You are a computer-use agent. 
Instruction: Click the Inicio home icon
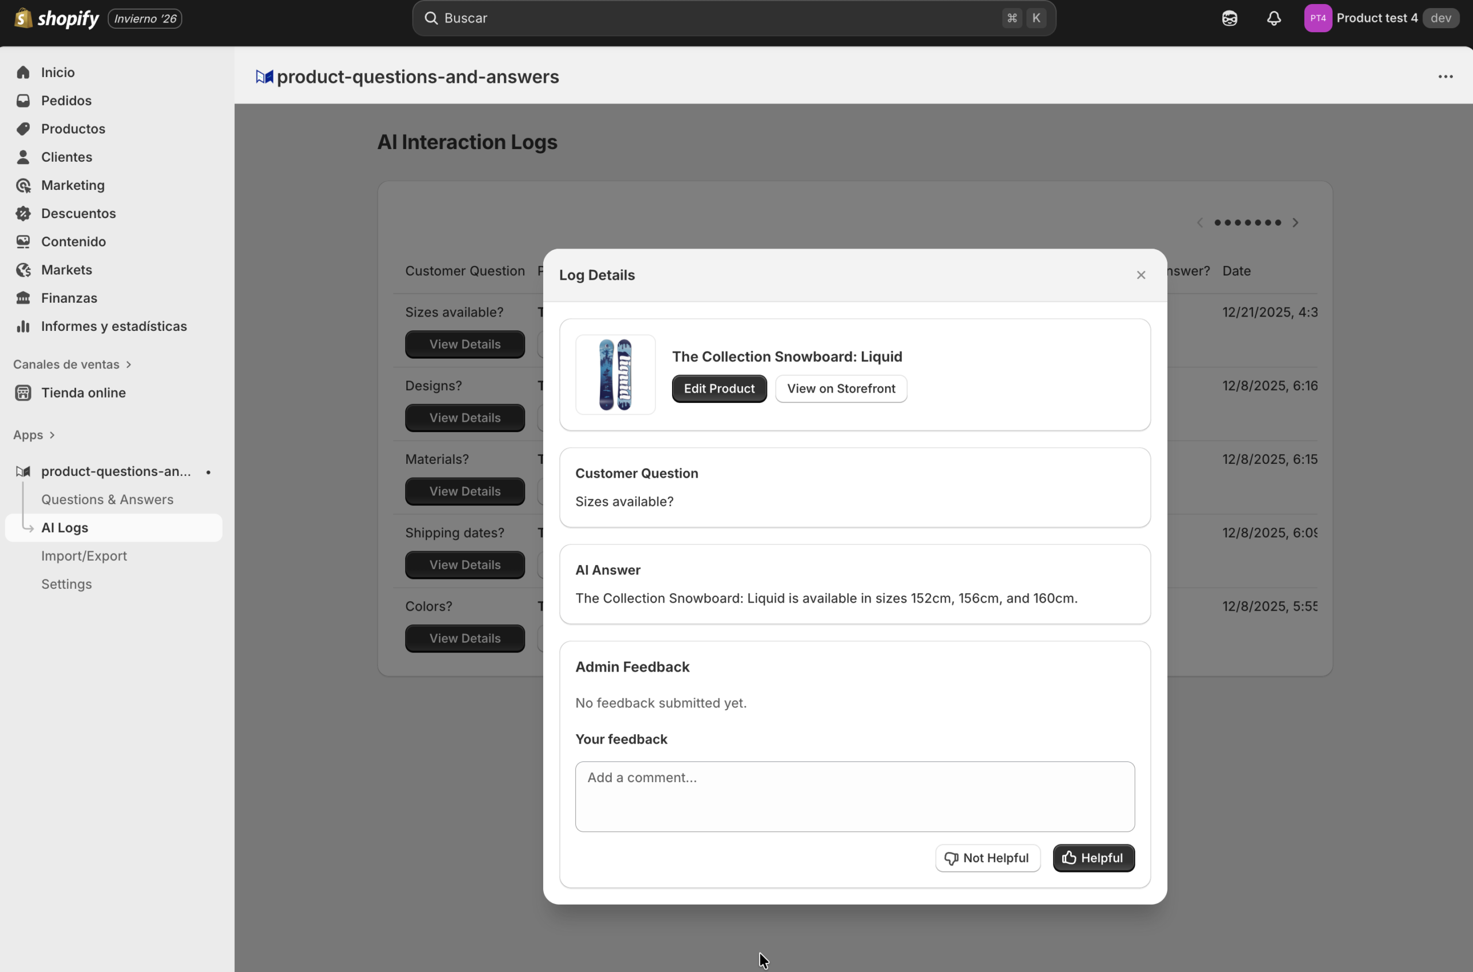[24, 73]
